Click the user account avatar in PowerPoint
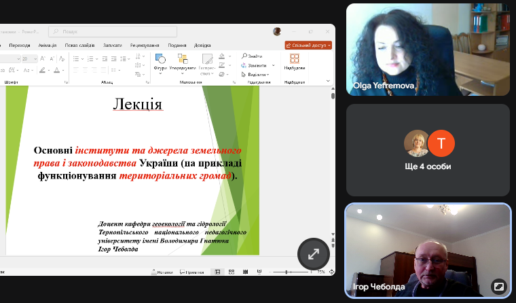The image size is (516, 303). 277,32
